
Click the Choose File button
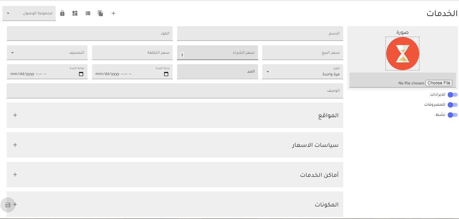pos(439,83)
